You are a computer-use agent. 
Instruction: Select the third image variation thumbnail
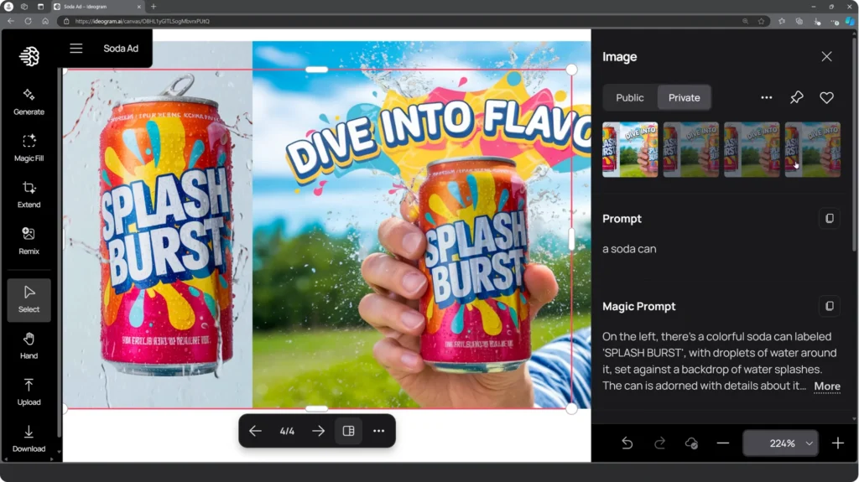coord(752,149)
